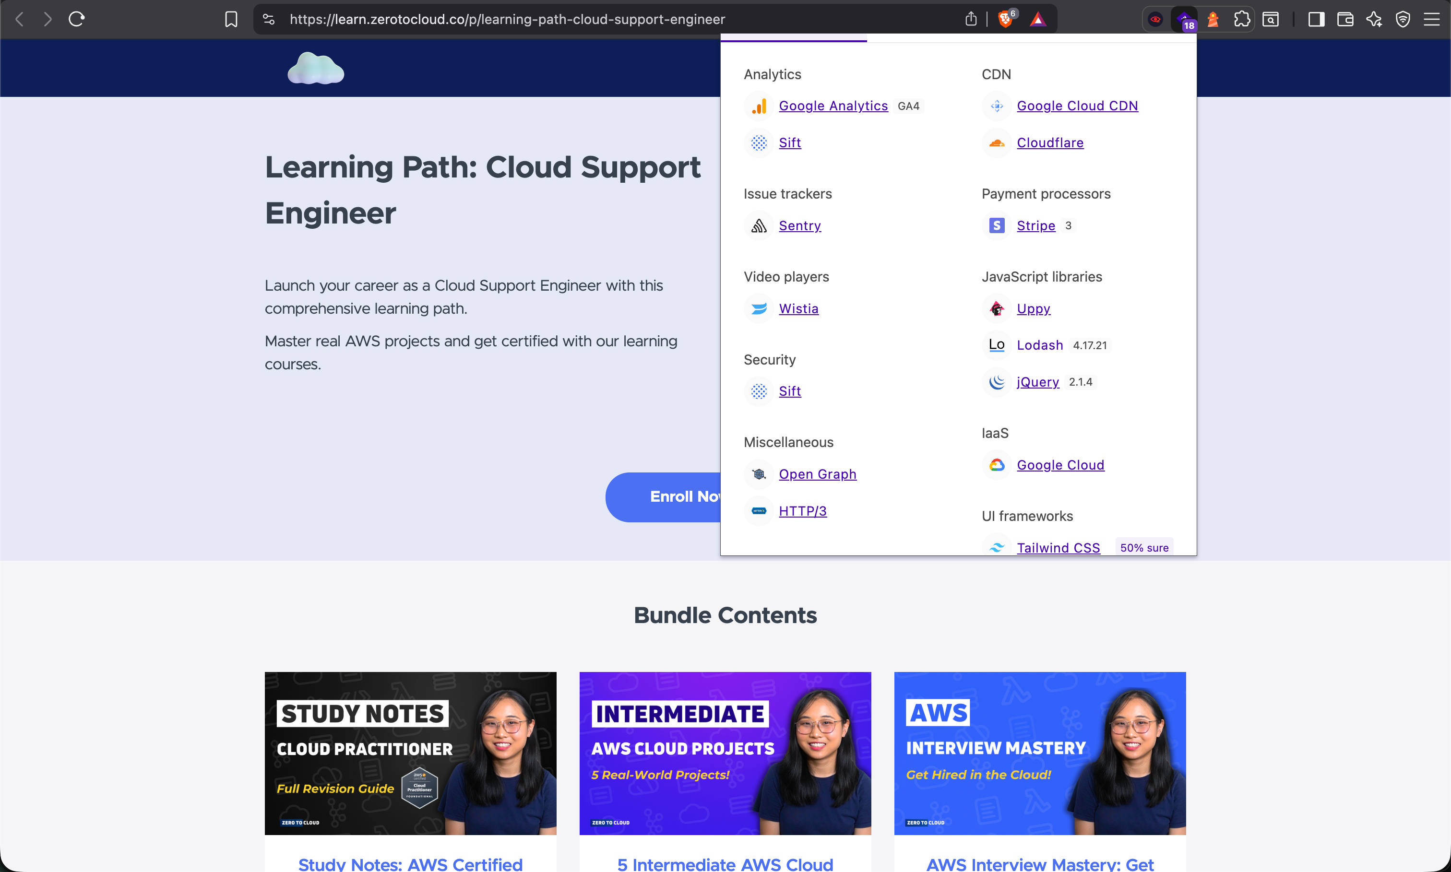Screen dimensions: 1451x872
Task: Open Study Notes: AWS Certified course title
Action: point(410,864)
